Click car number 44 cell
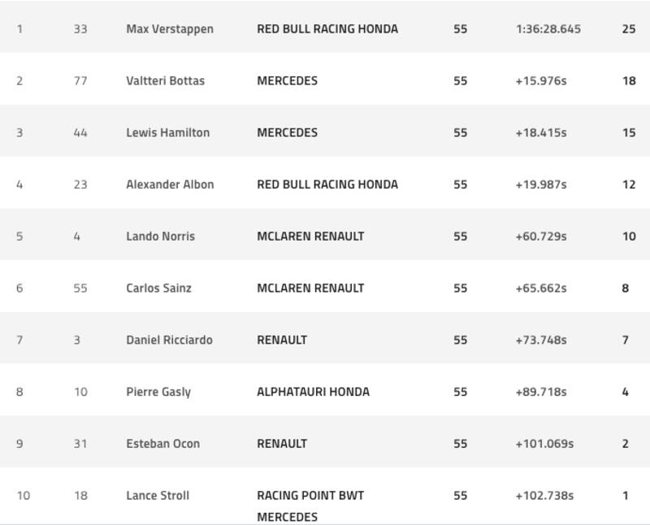This screenshot has width=650, height=525. point(80,132)
